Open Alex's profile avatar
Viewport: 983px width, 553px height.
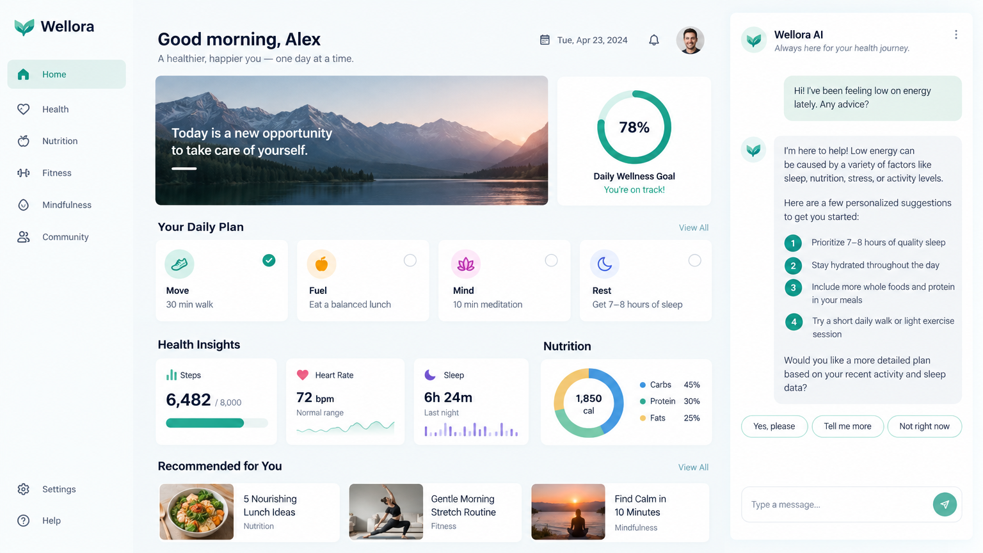click(690, 40)
